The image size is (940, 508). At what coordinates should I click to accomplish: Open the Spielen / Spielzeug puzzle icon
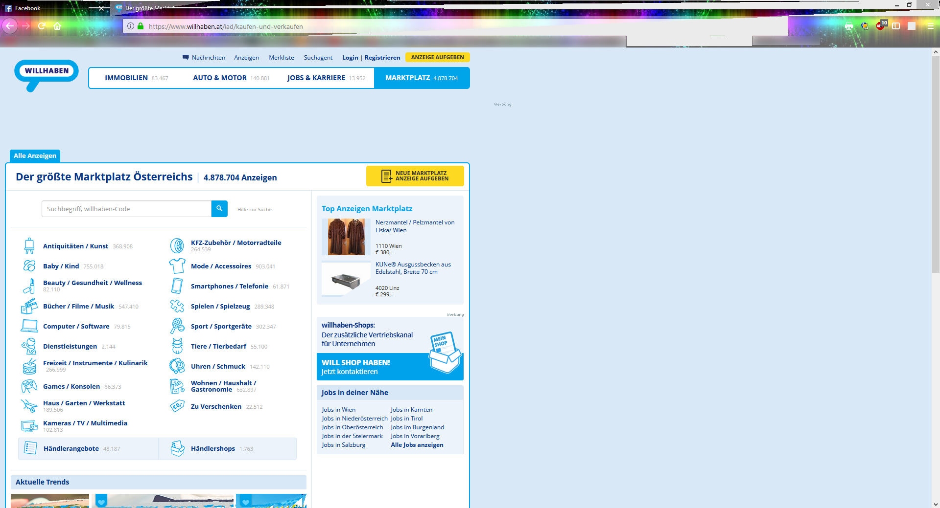(x=177, y=306)
